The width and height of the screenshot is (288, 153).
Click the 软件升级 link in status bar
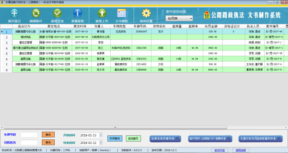[x=220, y=150]
